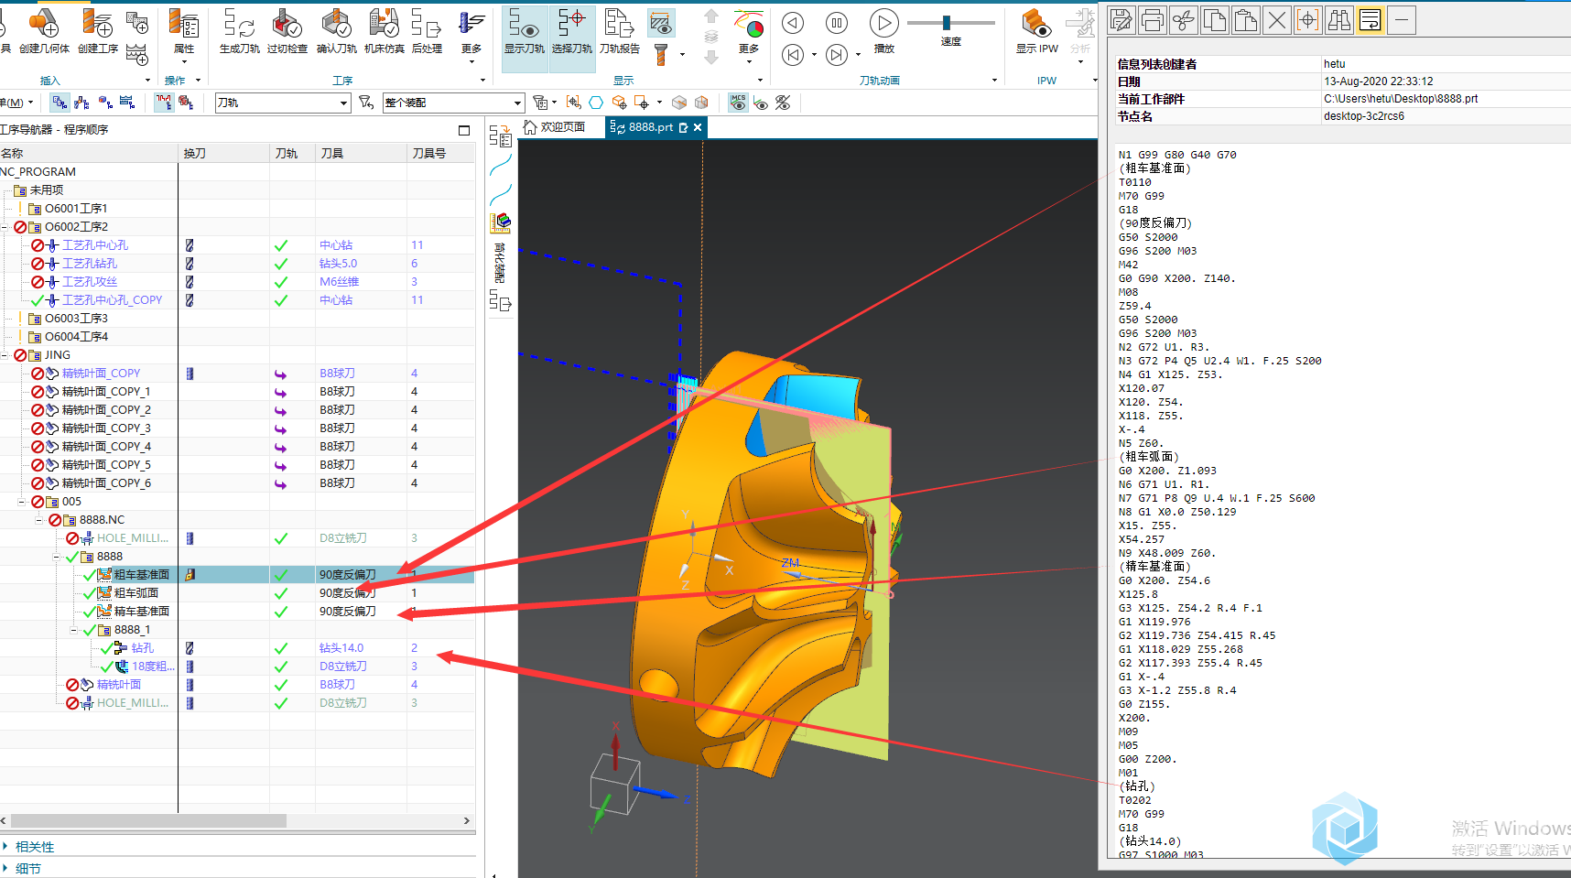
Task: Click the operation navigator horizontal scrollbar
Action: pyautogui.click(x=148, y=821)
